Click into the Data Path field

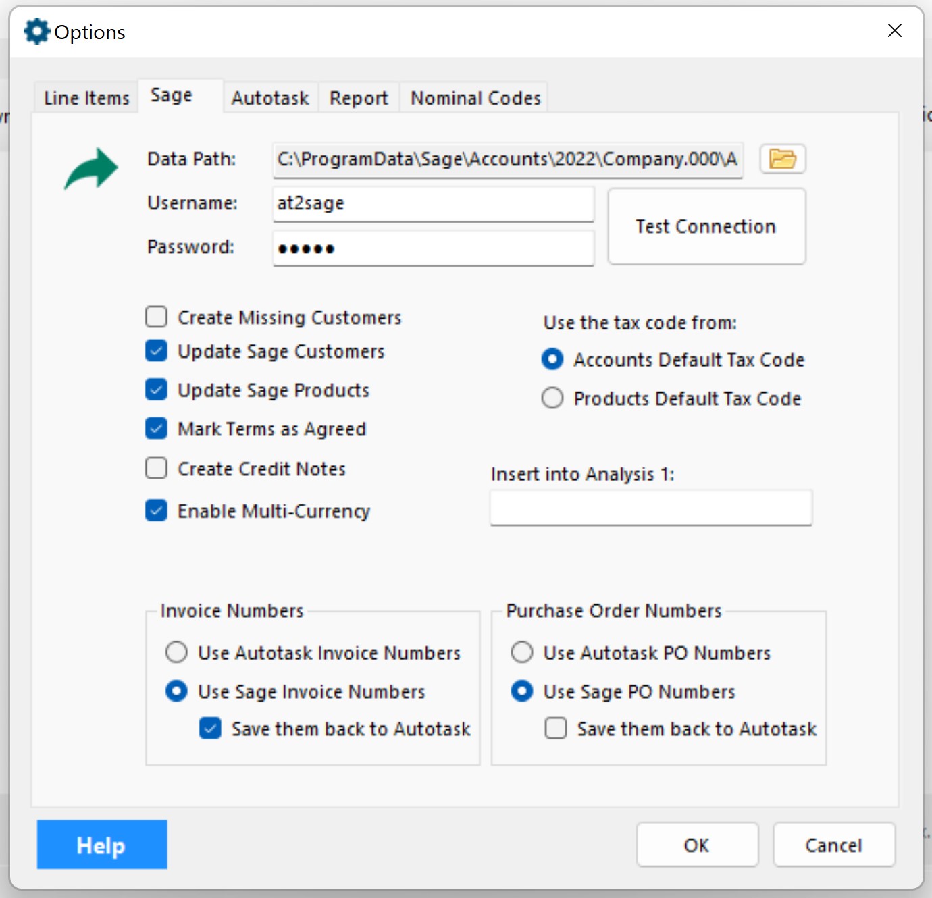tap(508, 159)
